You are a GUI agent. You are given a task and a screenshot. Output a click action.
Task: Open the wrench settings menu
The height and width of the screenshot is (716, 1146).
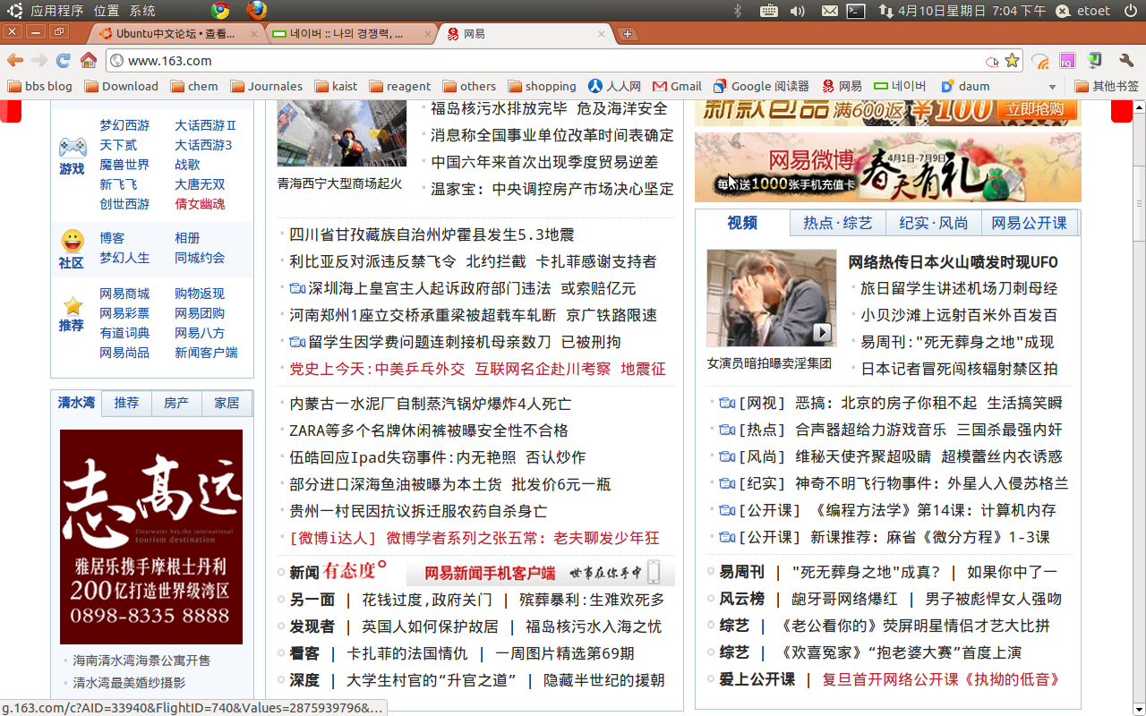[1126, 61]
